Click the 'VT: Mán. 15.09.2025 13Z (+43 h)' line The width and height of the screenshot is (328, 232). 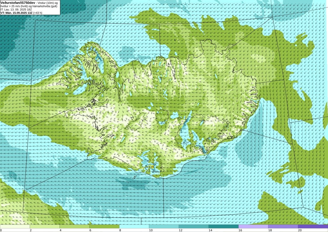pyautogui.click(x=21, y=13)
